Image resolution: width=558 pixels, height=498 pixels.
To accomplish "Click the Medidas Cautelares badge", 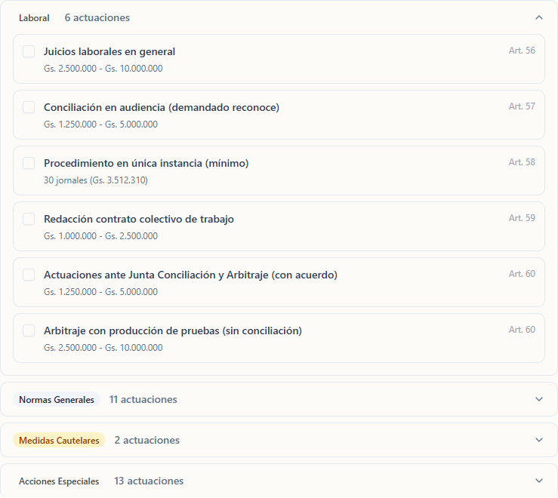I will pyautogui.click(x=59, y=440).
